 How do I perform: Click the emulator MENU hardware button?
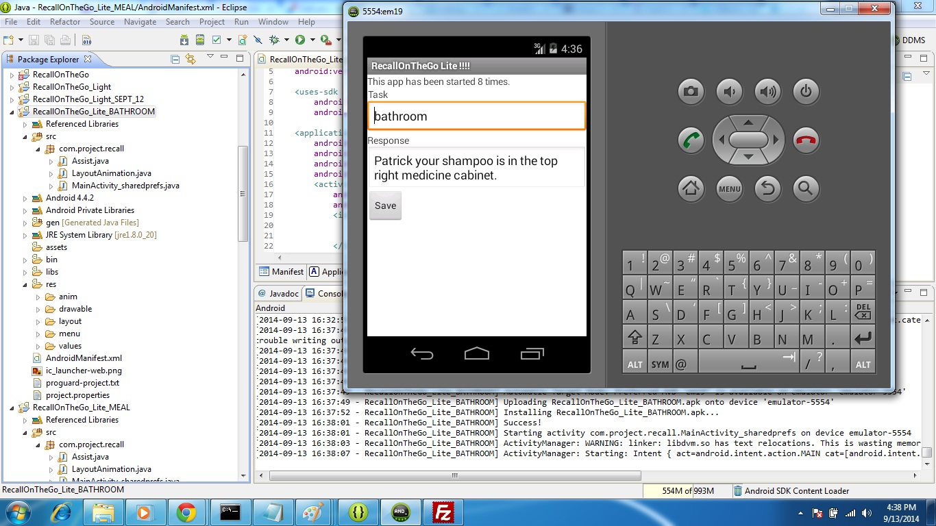tap(729, 188)
